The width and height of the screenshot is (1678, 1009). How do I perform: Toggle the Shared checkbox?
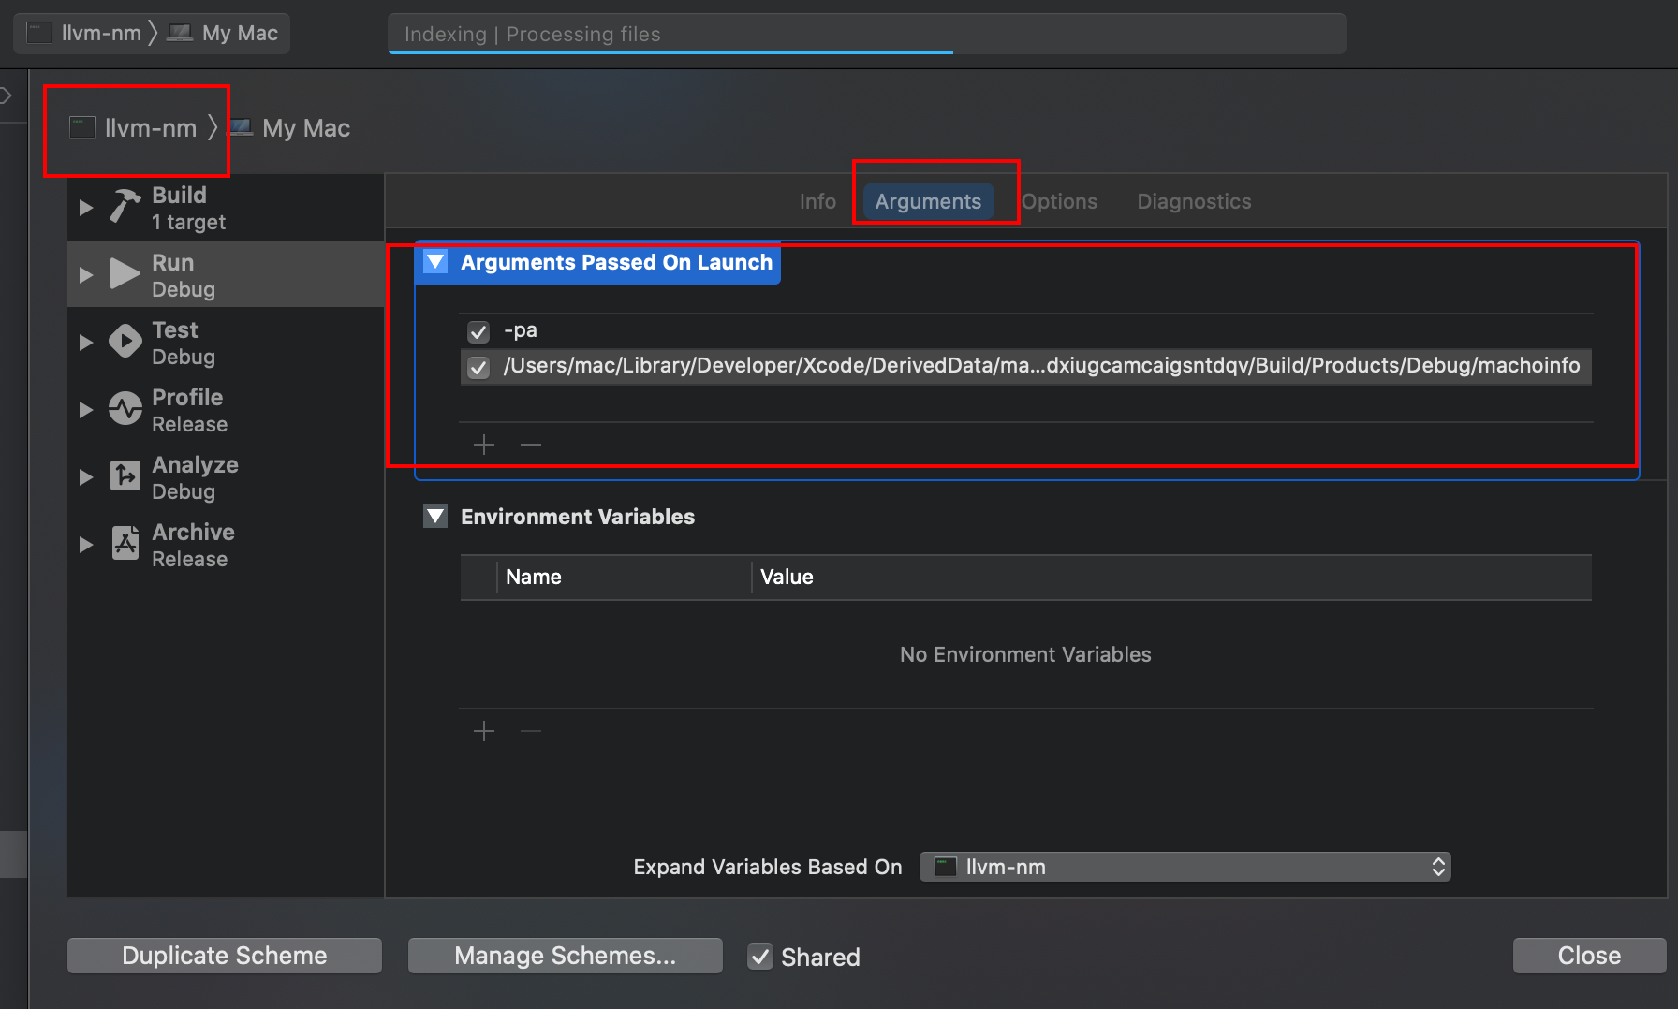tap(760, 957)
